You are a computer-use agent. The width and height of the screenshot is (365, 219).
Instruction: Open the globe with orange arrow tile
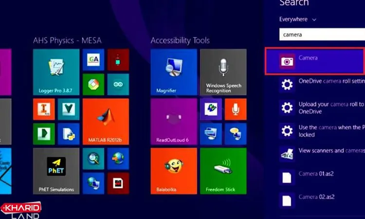click(118, 159)
